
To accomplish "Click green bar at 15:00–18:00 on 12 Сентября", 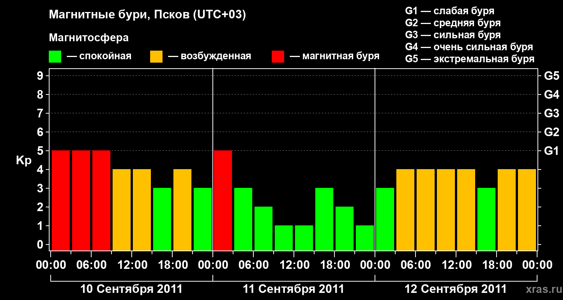I will coord(486,219).
